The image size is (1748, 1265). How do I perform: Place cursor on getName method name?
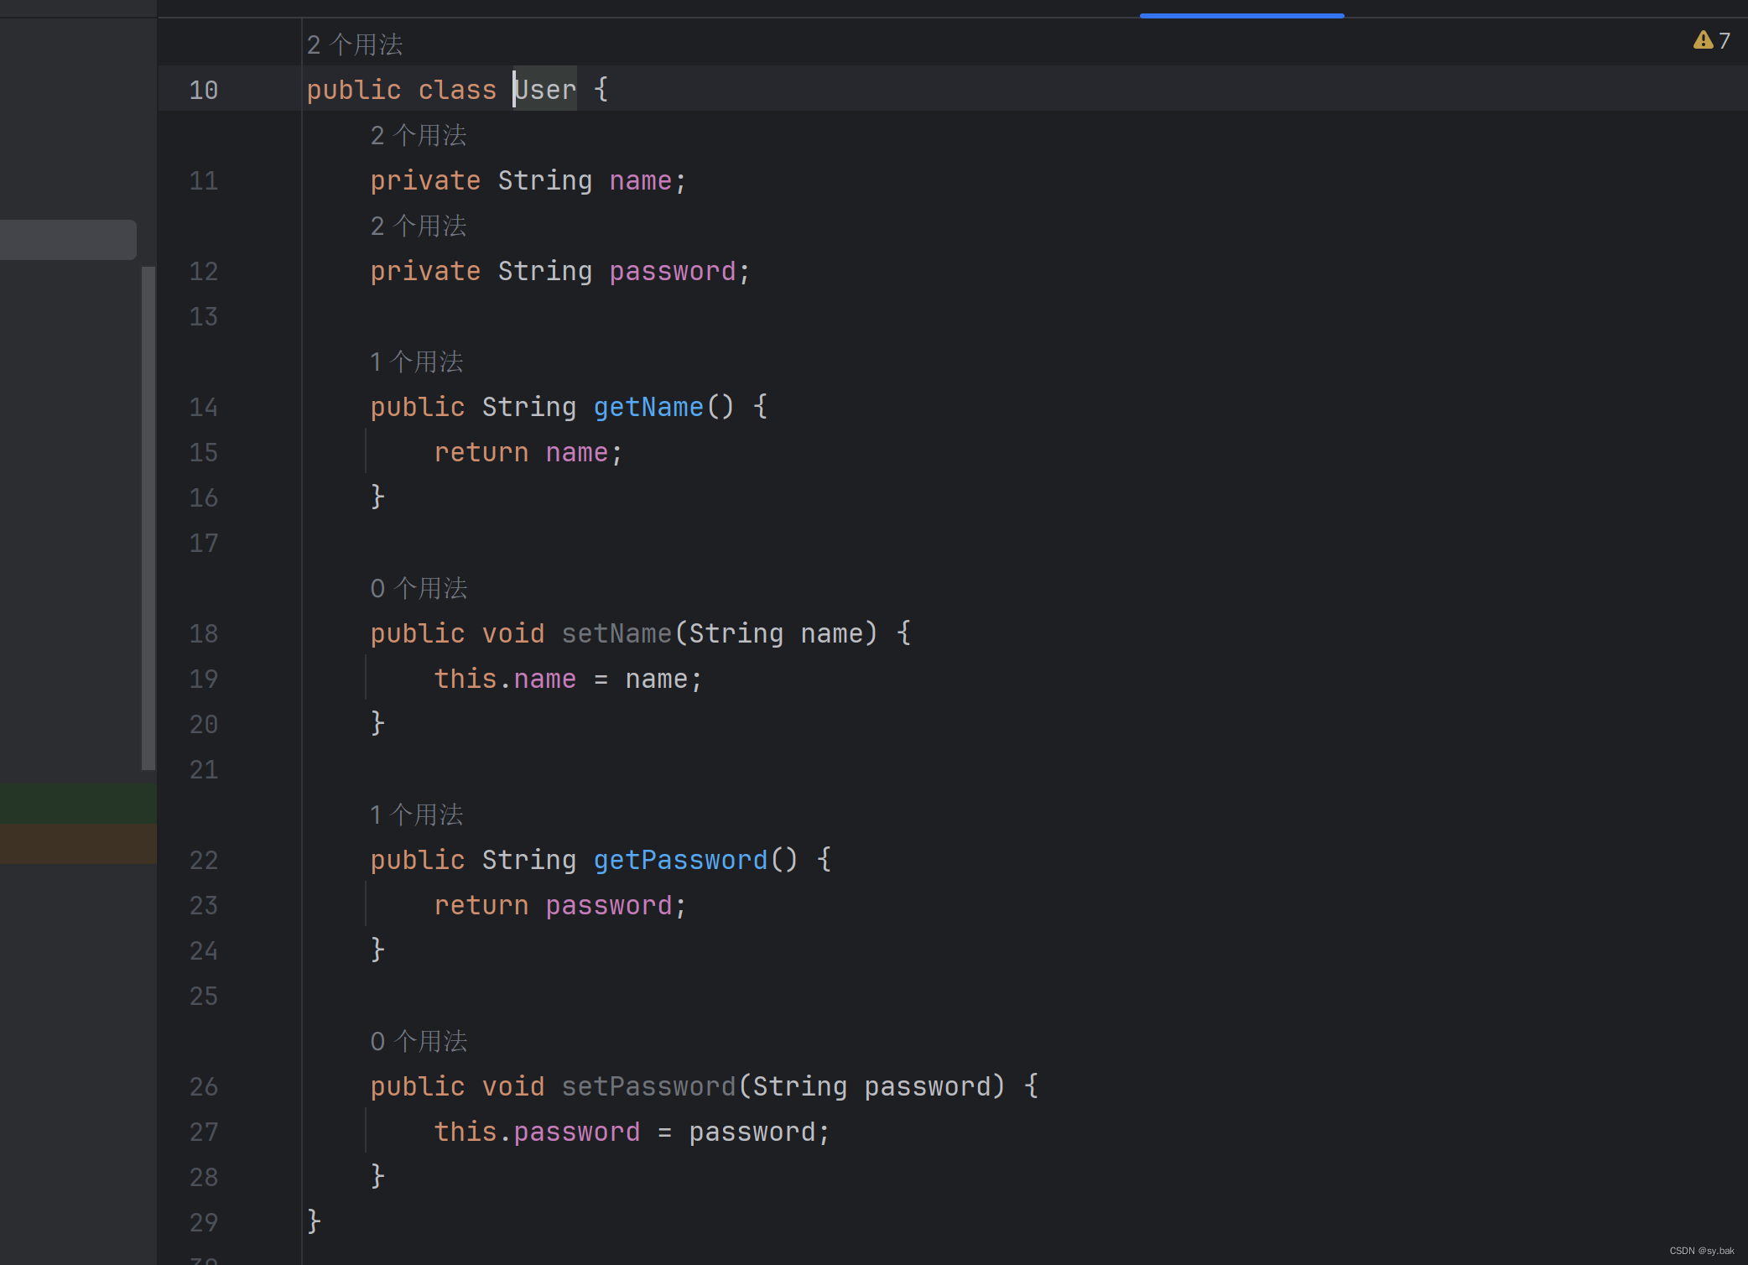(648, 407)
